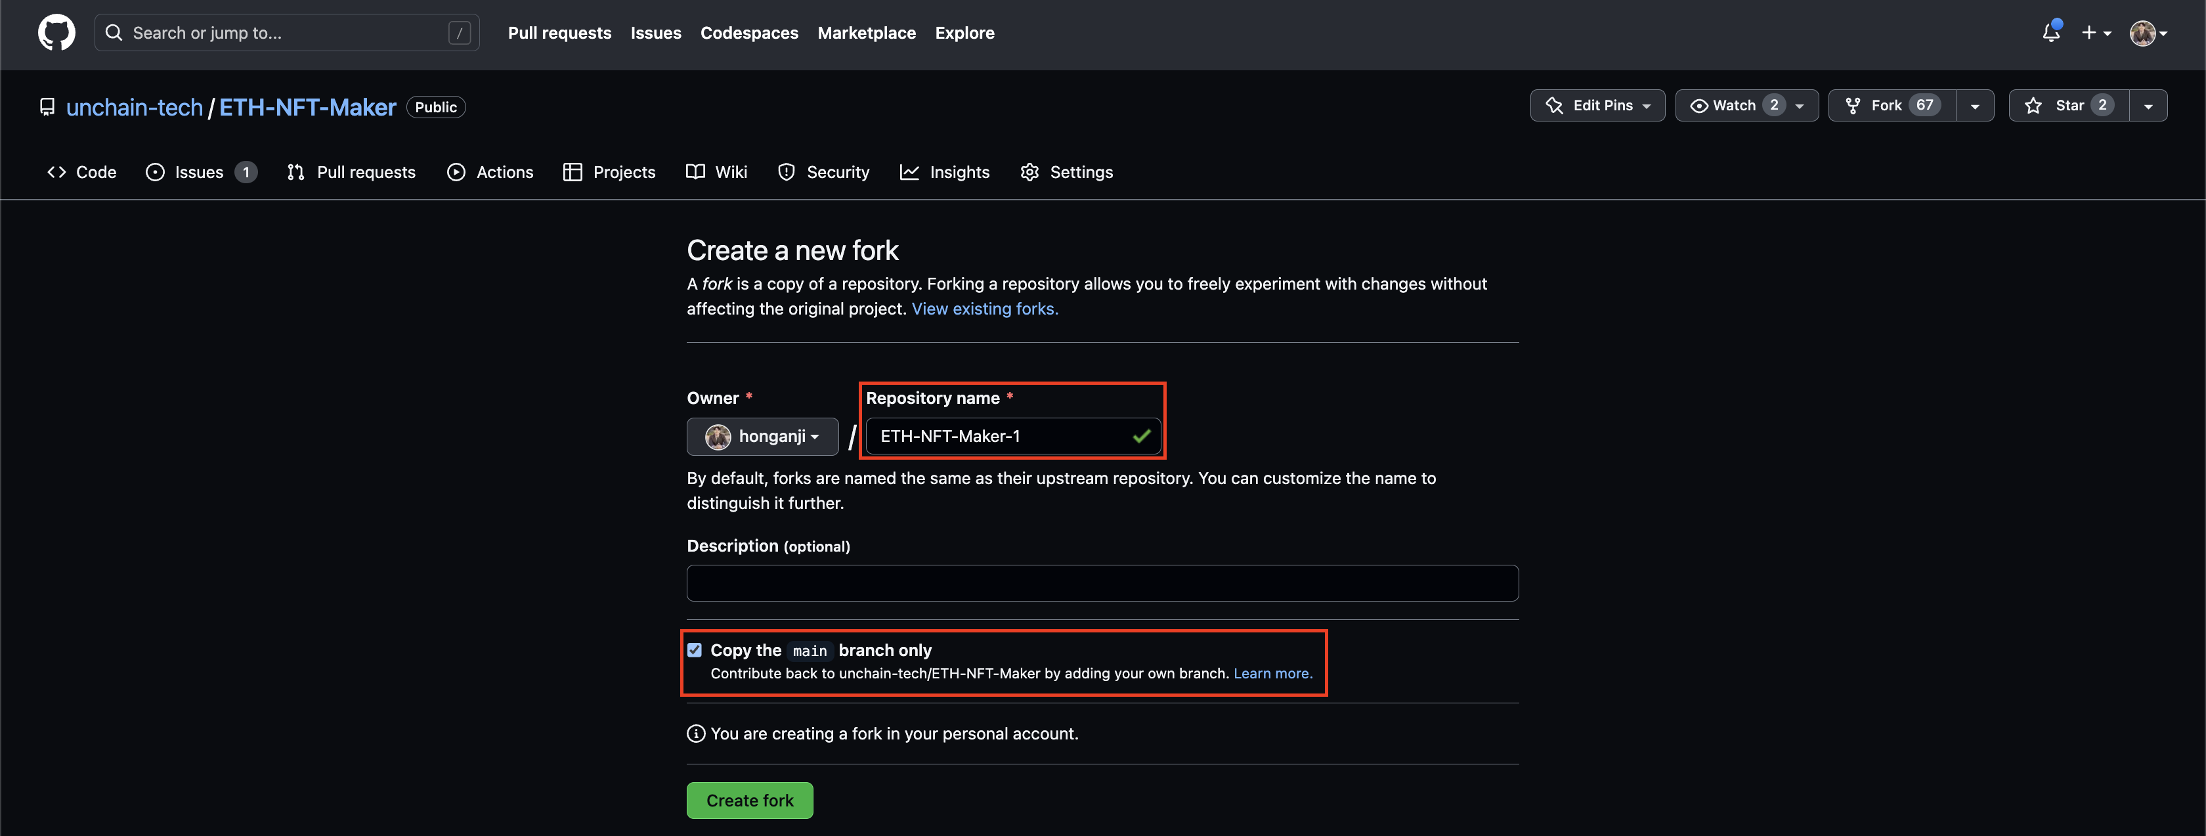The width and height of the screenshot is (2206, 836).
Task: Open the ETH-NFT-Maker repository link
Action: (x=307, y=107)
